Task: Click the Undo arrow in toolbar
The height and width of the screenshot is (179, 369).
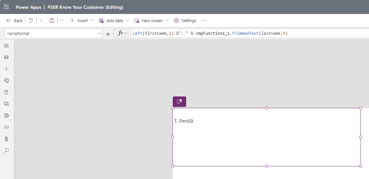Action: (31, 20)
